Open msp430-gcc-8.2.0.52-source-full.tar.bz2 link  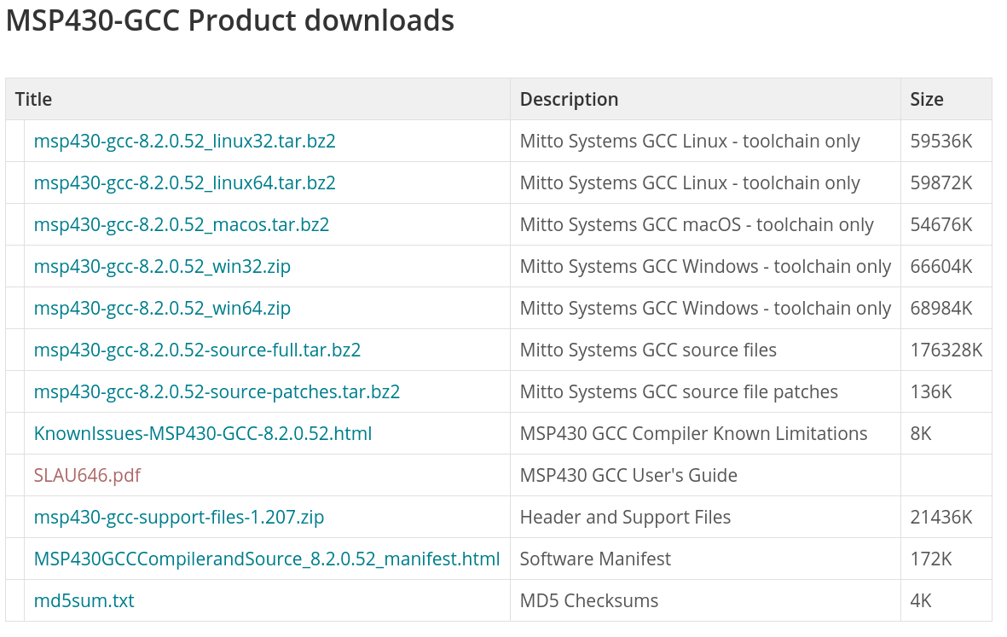click(x=197, y=350)
